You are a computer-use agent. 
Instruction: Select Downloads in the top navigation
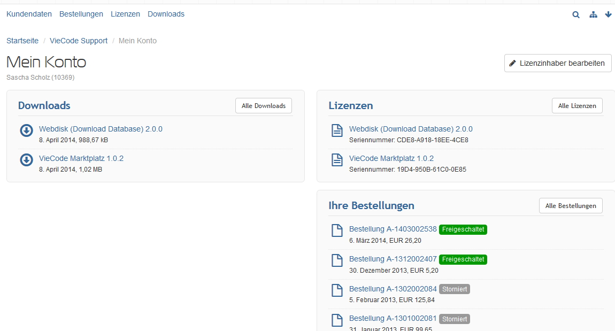(x=166, y=14)
